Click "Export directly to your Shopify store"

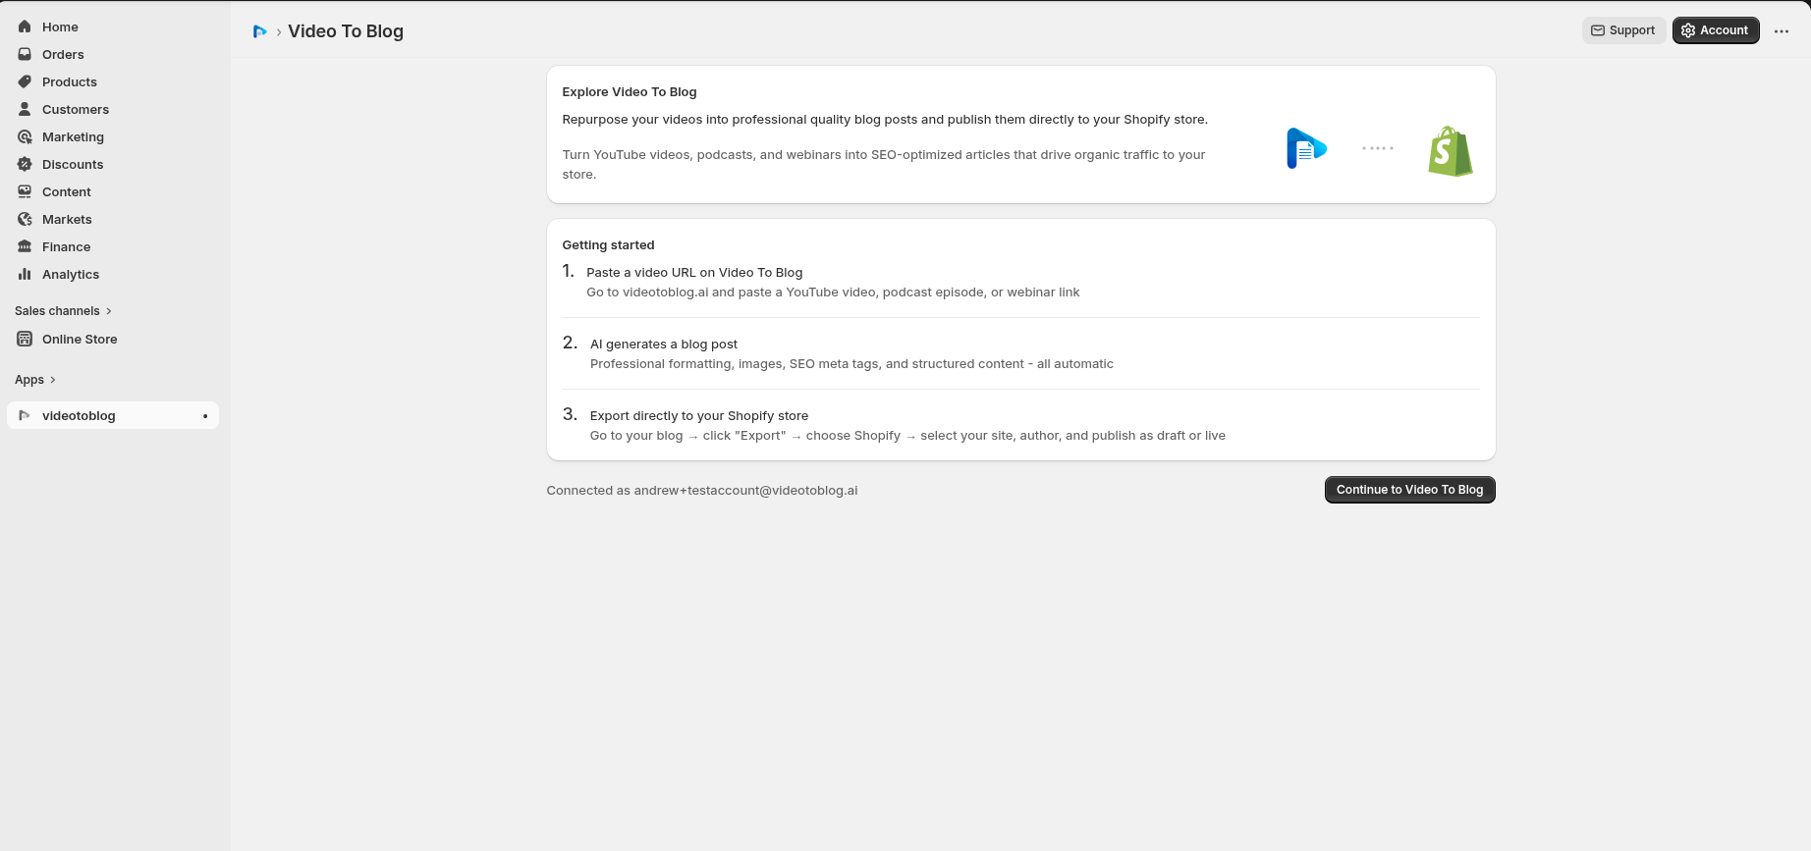(x=699, y=416)
